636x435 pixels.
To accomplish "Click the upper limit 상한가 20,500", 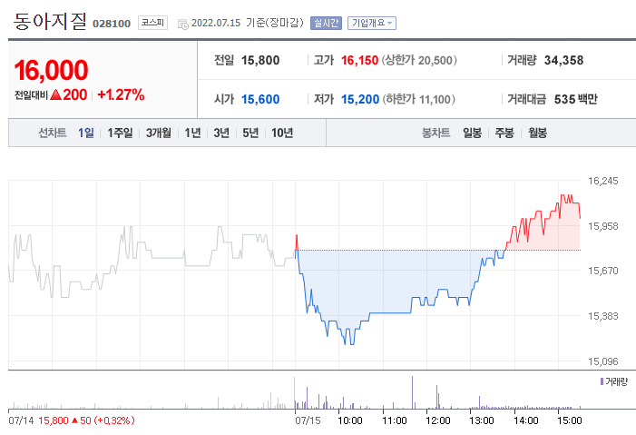I will (x=419, y=61).
